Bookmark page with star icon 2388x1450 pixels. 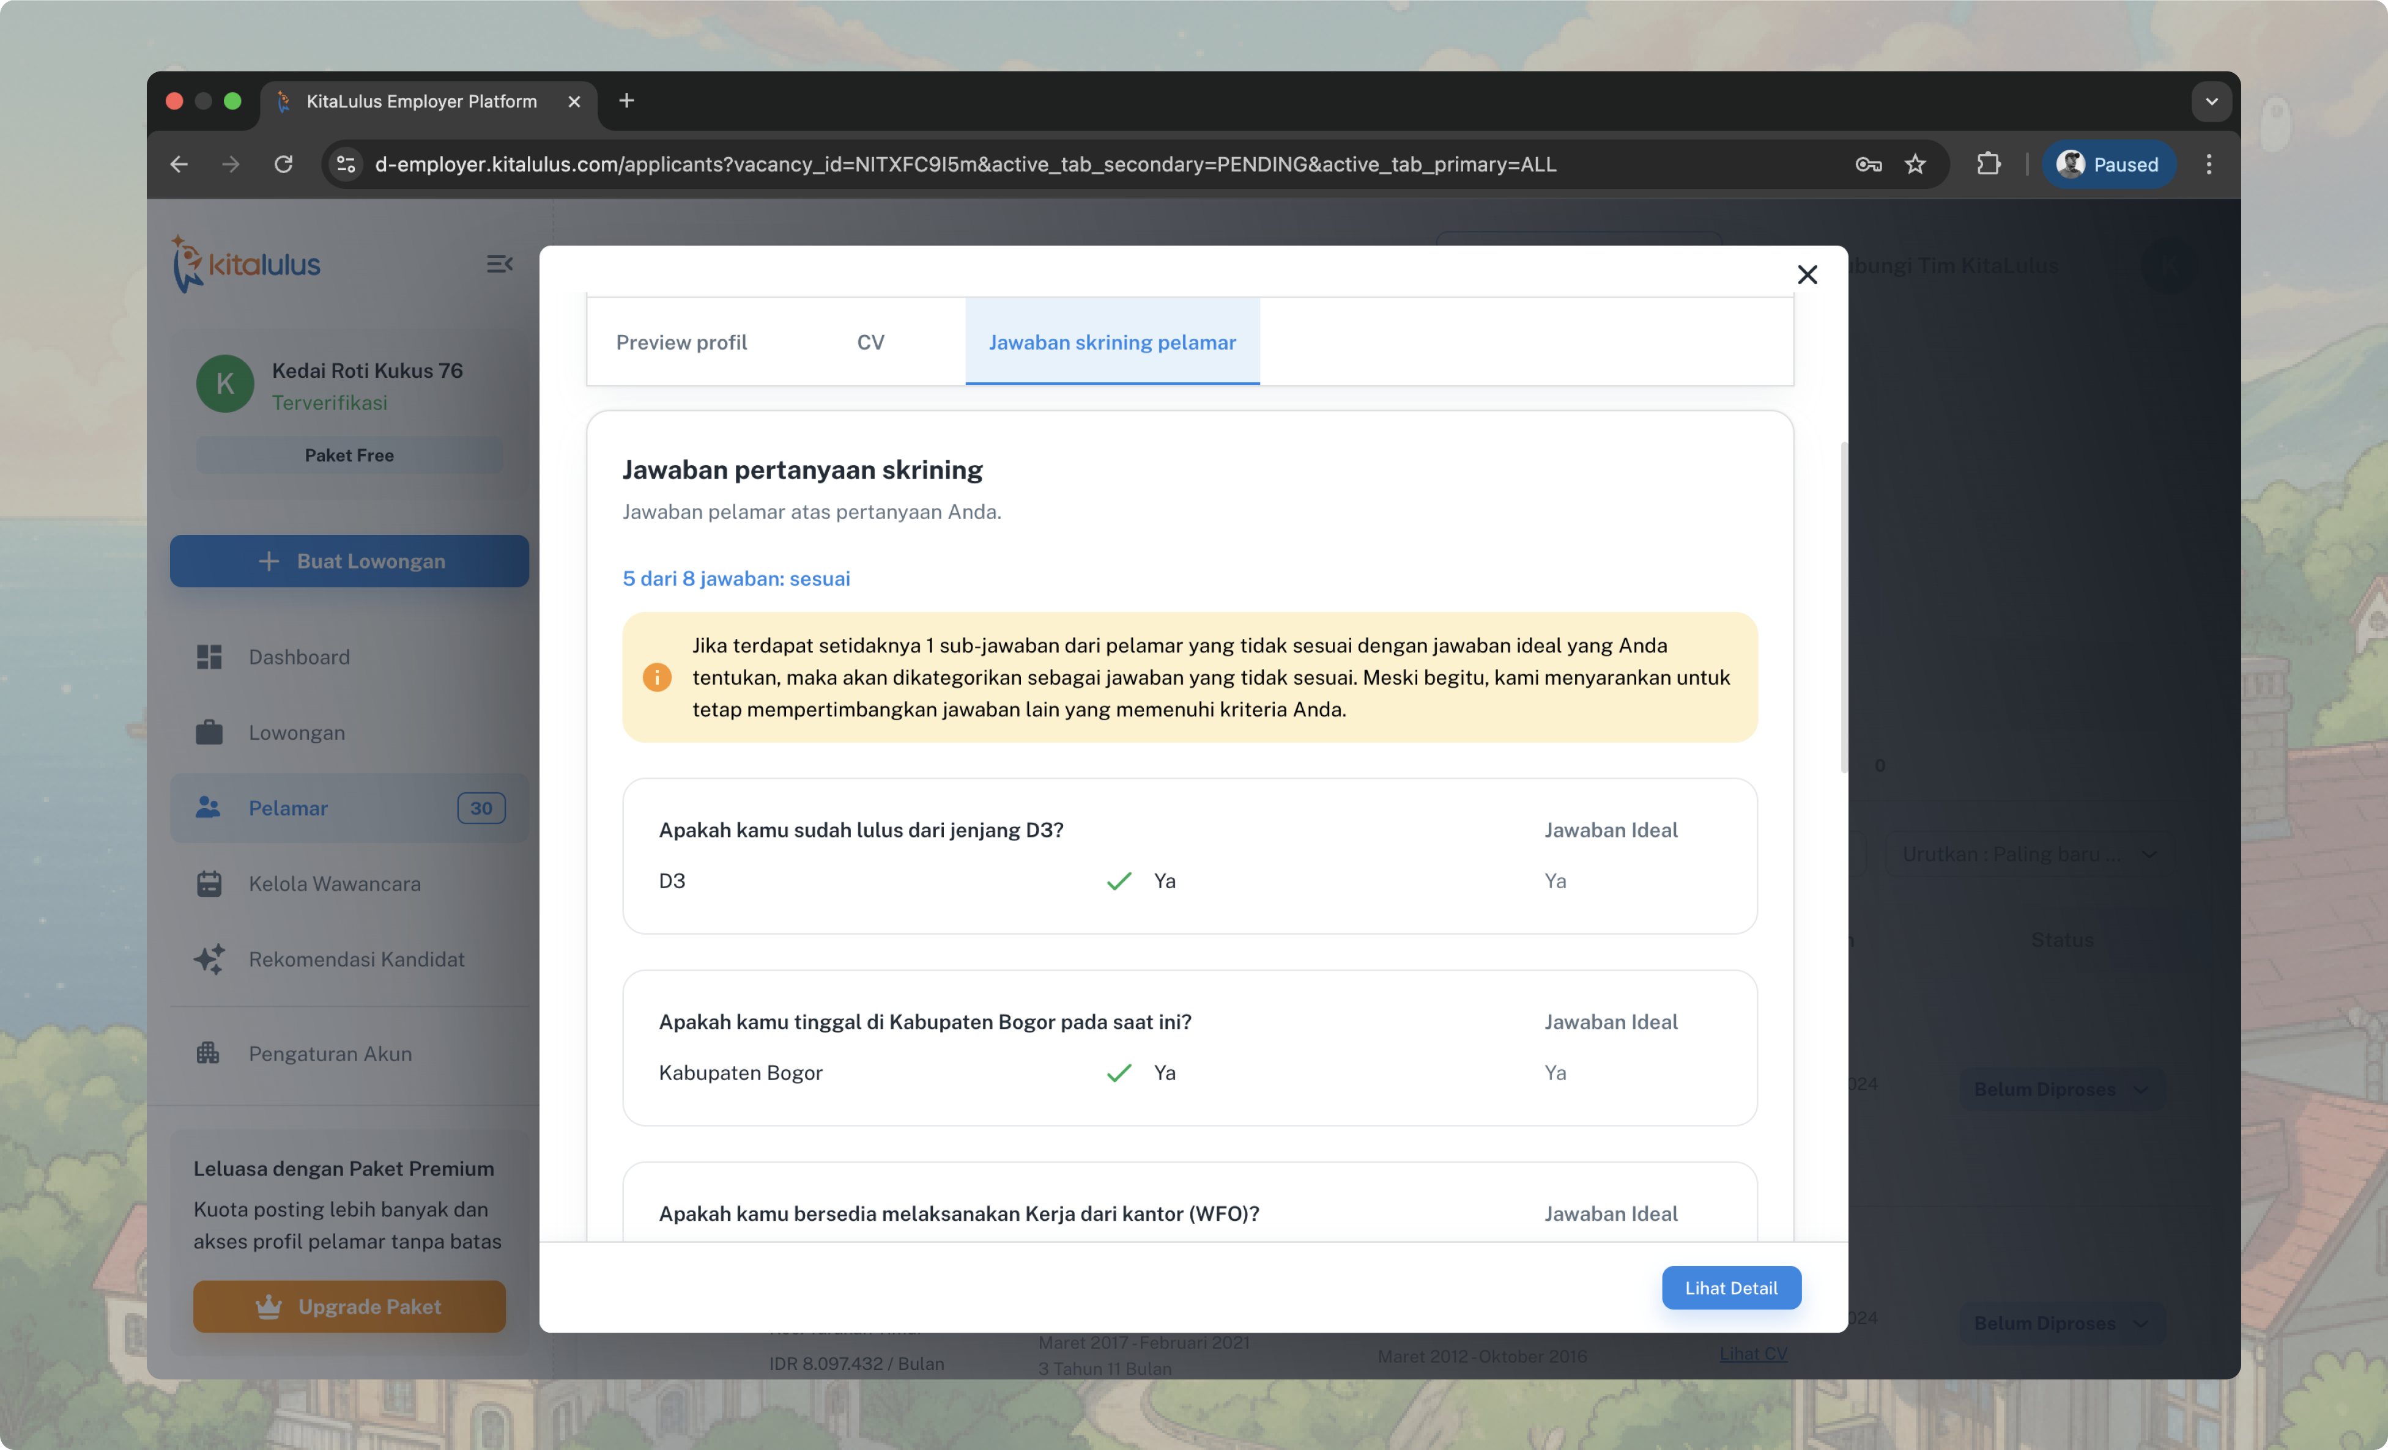click(x=1915, y=164)
